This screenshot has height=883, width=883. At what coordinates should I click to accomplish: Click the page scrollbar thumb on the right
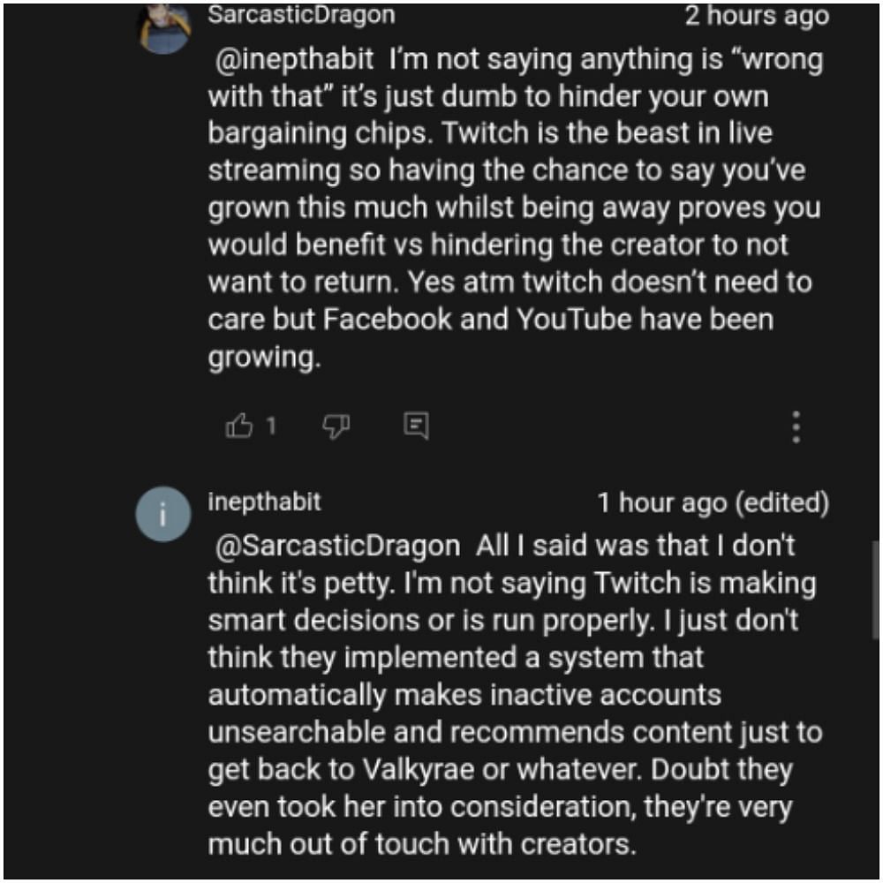(875, 583)
